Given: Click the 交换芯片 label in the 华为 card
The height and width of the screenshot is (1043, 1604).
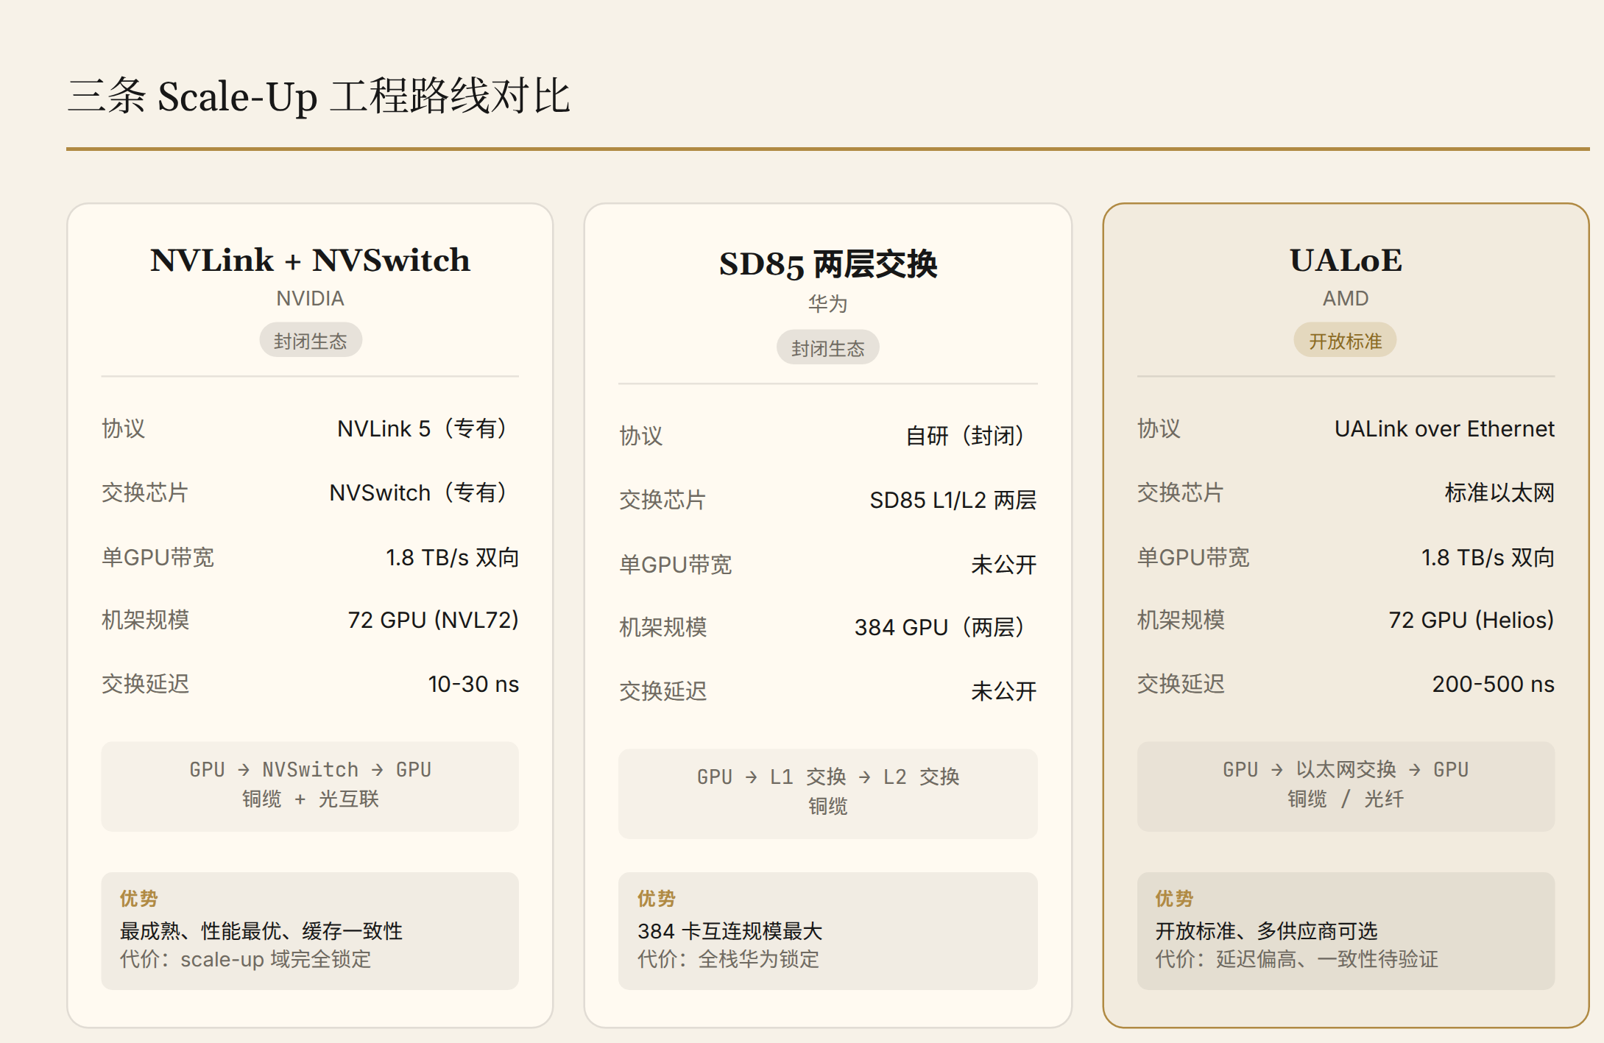Looking at the screenshot, I should tap(663, 500).
